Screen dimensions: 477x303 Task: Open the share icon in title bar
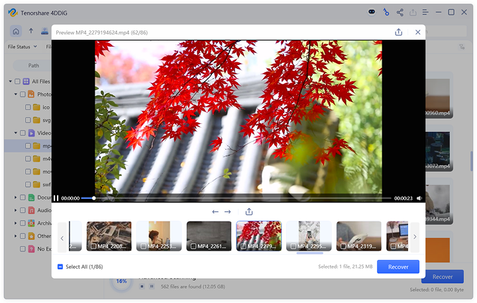click(x=400, y=12)
